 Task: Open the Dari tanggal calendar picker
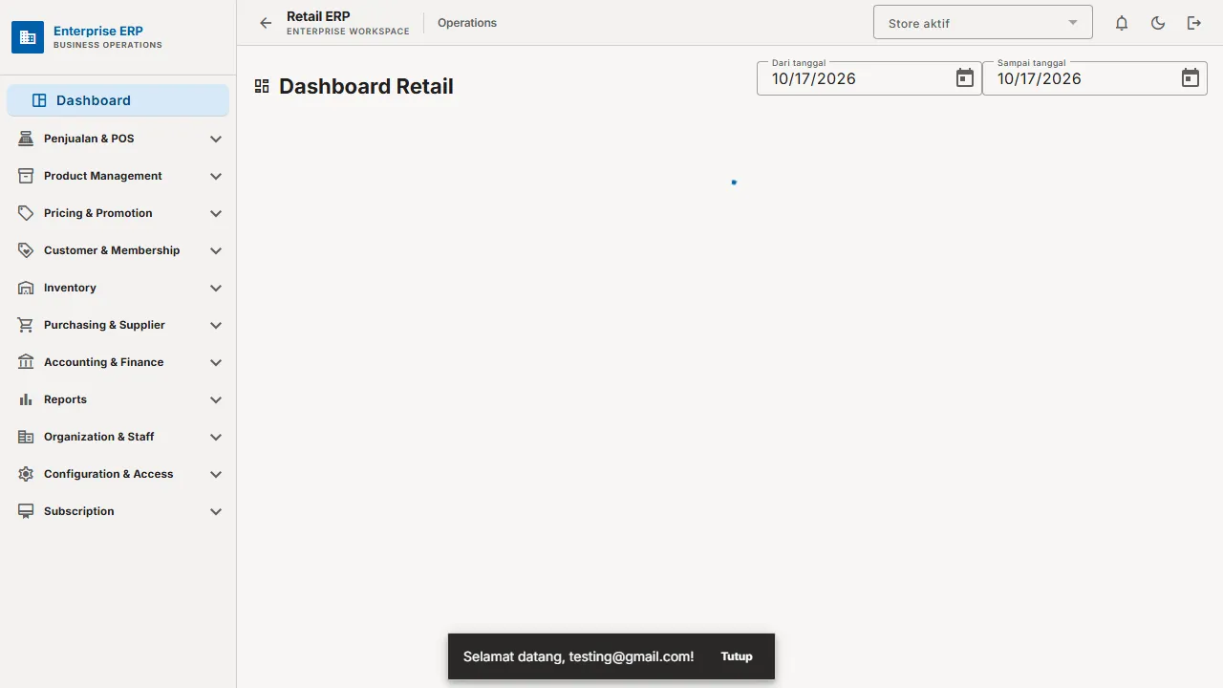pos(965,78)
